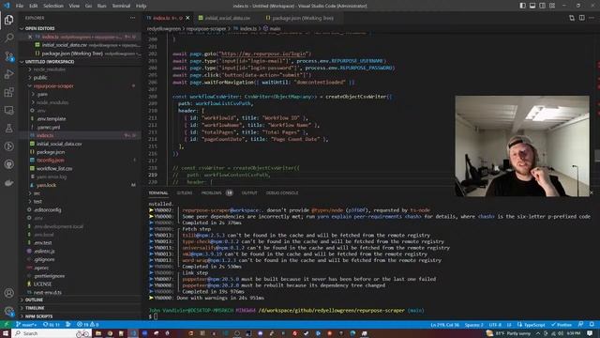Open the Explorer view in activity bar
Viewport: 600px width, 338px height.
[8, 20]
